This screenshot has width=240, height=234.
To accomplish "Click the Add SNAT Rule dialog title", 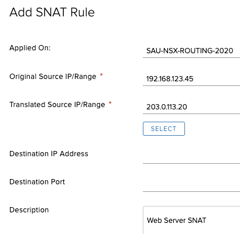I will tap(52, 12).
